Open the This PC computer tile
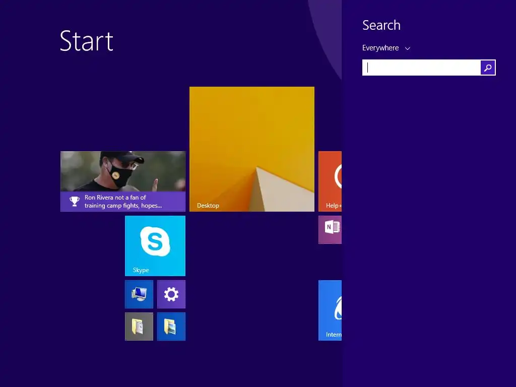 coord(139,294)
